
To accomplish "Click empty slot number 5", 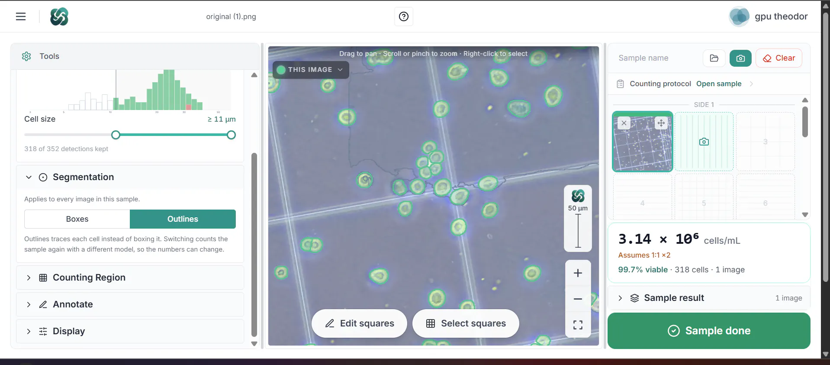I will [x=704, y=203].
